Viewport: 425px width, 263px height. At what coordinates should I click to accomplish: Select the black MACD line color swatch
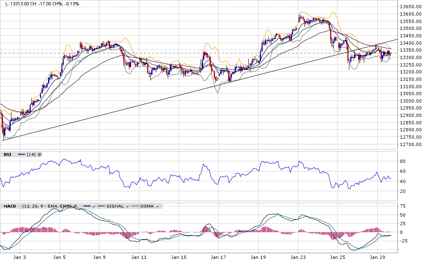pyautogui.click(x=86, y=206)
